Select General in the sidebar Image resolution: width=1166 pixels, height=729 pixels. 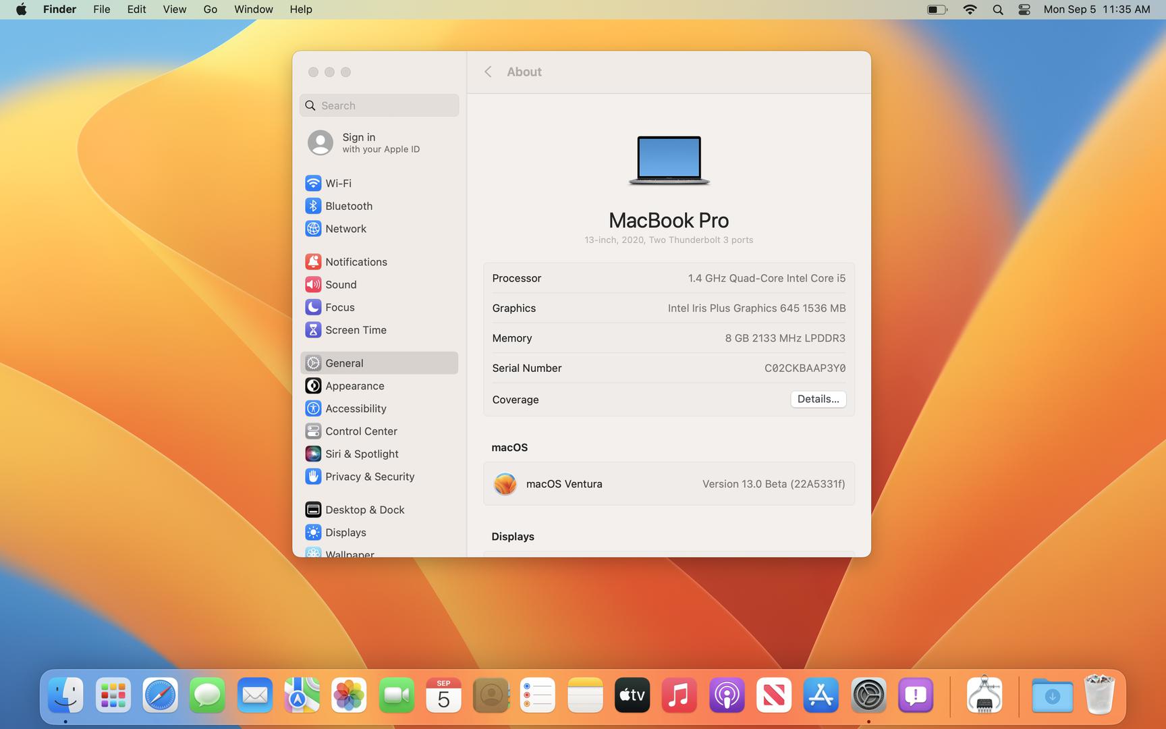(379, 363)
